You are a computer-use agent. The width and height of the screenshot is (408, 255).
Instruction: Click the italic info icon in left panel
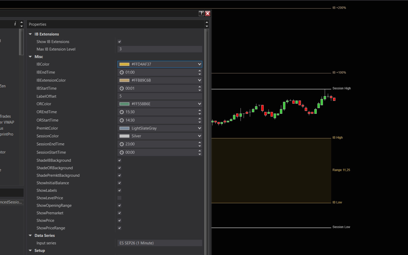(x=15, y=24)
